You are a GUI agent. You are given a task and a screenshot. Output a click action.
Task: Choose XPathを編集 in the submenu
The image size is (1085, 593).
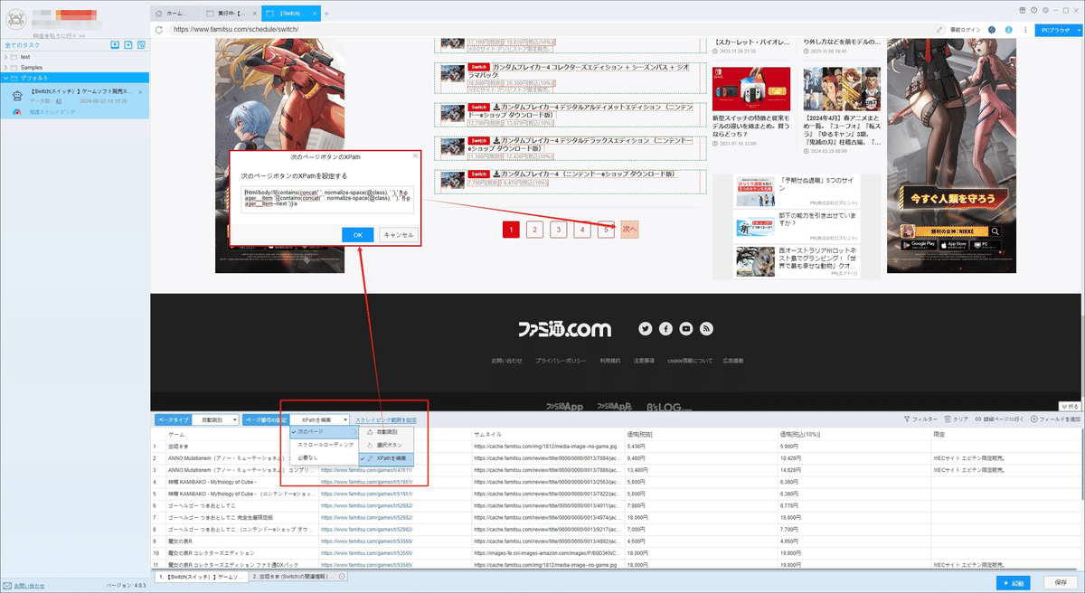pos(386,458)
